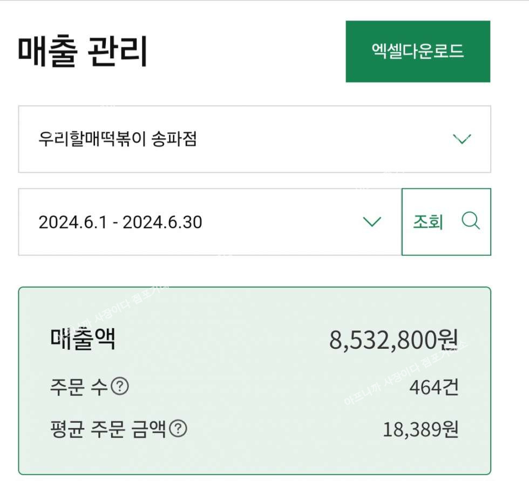Expand the date range chevron arrow
This screenshot has height=481, width=529.
[372, 222]
